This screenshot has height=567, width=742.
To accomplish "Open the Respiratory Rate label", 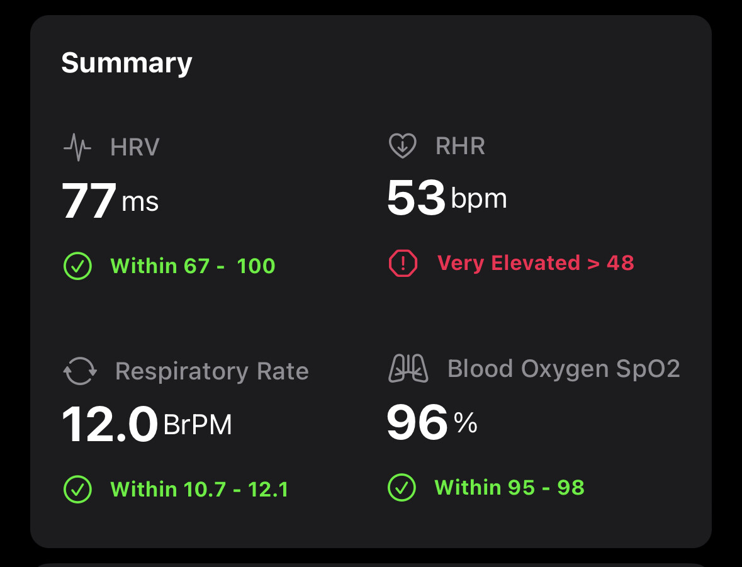I will coord(212,371).
